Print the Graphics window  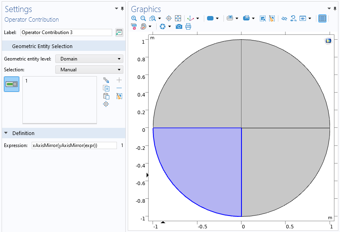[188, 26]
